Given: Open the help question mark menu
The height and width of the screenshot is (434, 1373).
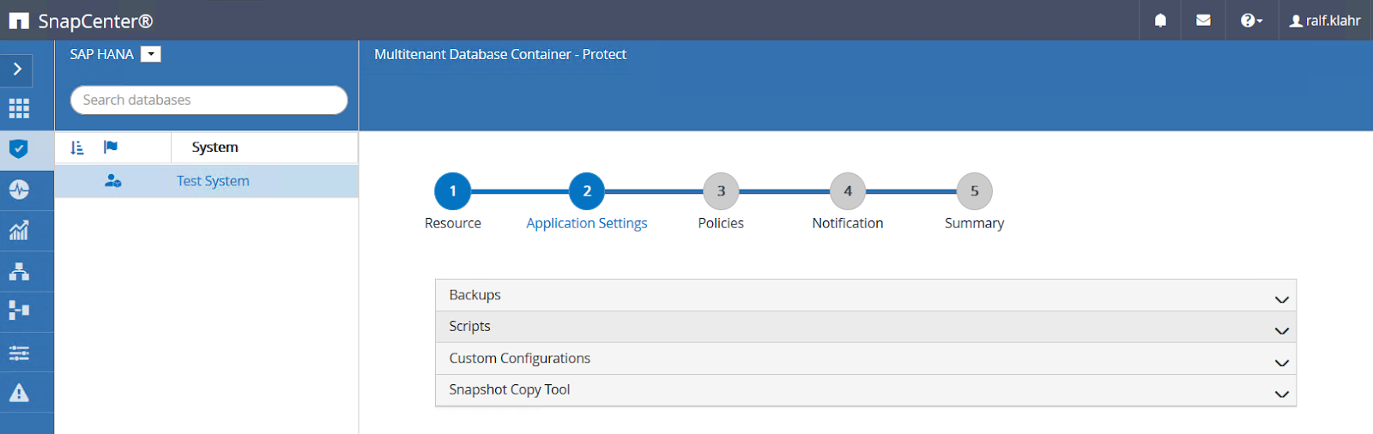Looking at the screenshot, I should [1251, 21].
